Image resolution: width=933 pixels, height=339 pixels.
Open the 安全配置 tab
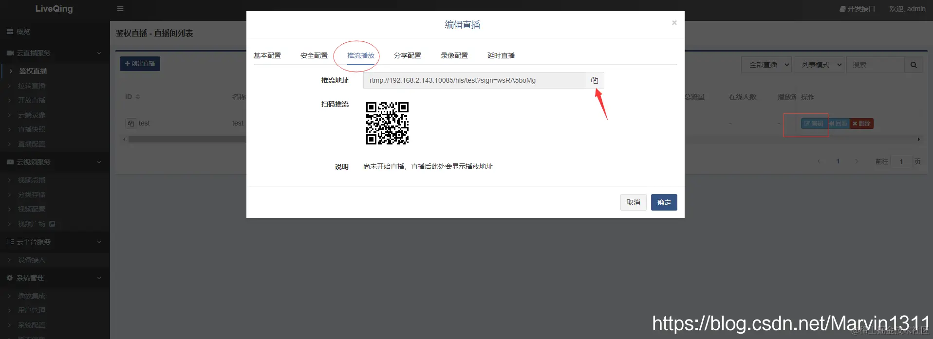[314, 55]
